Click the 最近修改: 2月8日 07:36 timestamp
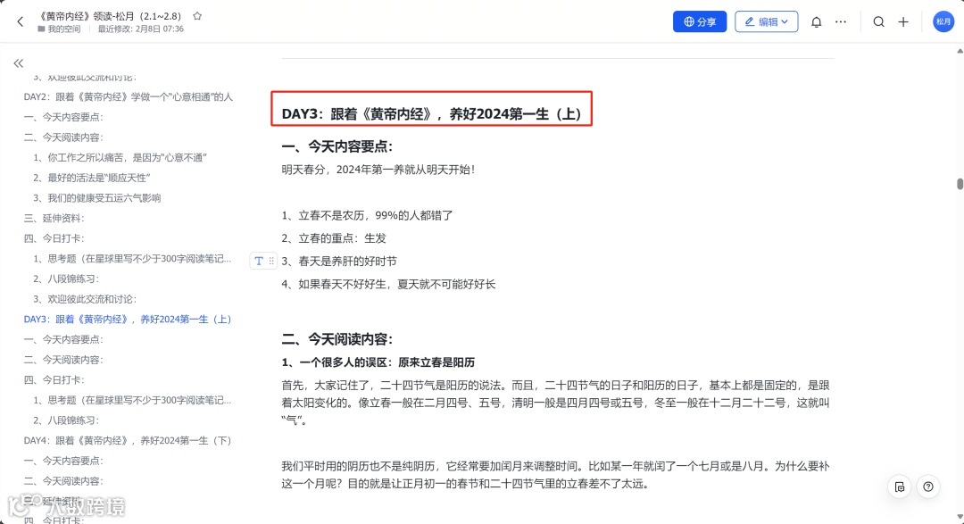This screenshot has height=524, width=964. tap(141, 29)
